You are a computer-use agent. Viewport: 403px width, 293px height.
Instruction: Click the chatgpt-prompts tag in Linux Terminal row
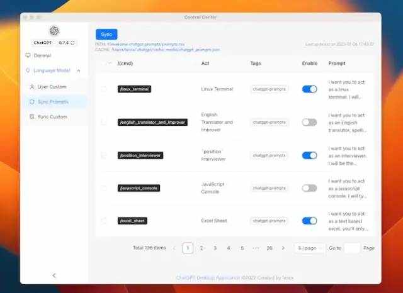click(269, 89)
